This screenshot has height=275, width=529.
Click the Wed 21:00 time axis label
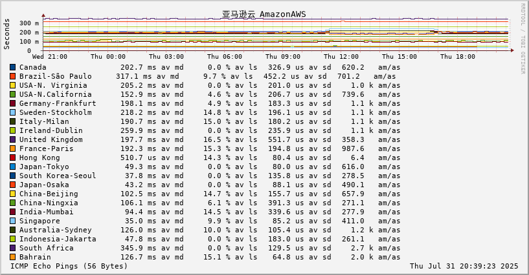point(50,57)
